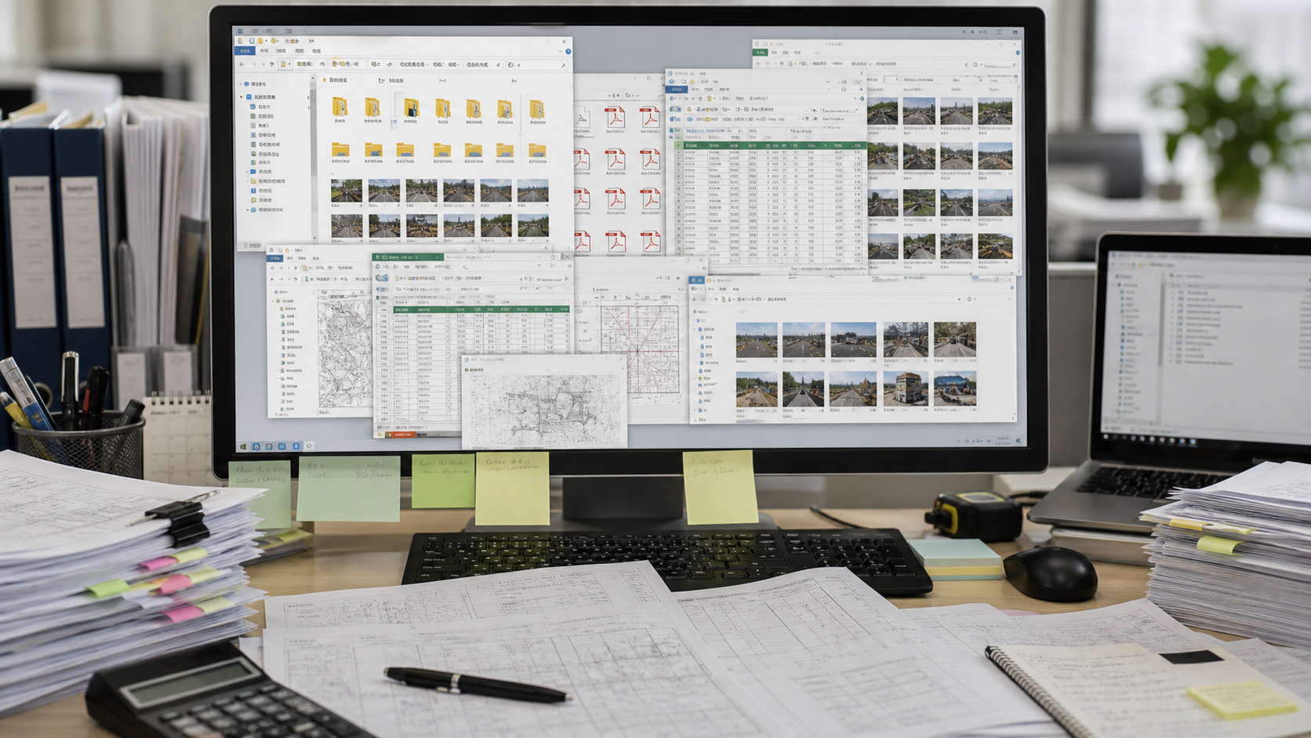Screen dimensions: 1311x738
Task: Click scroll-down arrow of top-left explorer sidebar
Action: 314,238
